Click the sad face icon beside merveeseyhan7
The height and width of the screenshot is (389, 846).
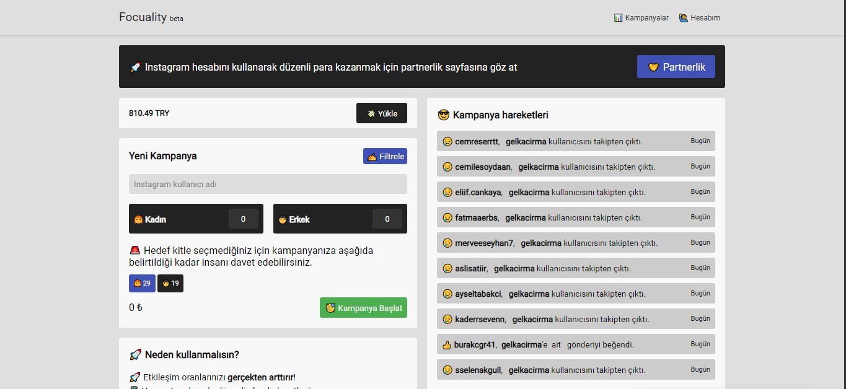[447, 243]
